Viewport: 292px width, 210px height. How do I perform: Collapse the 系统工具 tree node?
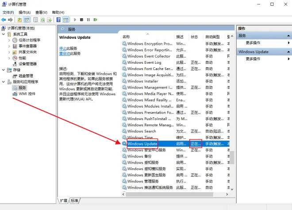click(x=4, y=34)
